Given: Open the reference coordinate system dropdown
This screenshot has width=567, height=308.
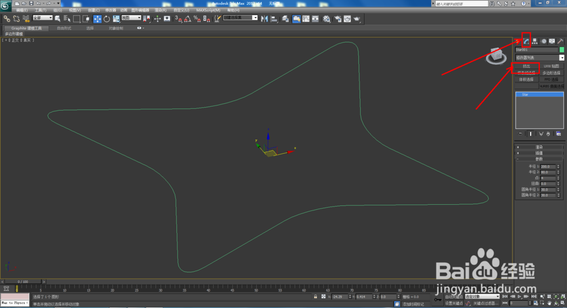Looking at the screenshot, I should point(131,18).
